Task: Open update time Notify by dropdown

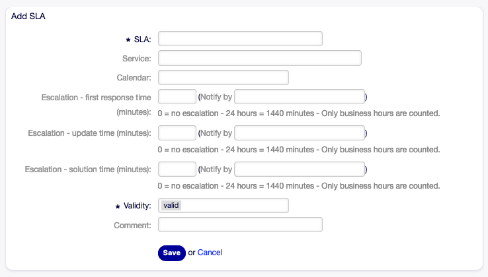Action: (300, 133)
